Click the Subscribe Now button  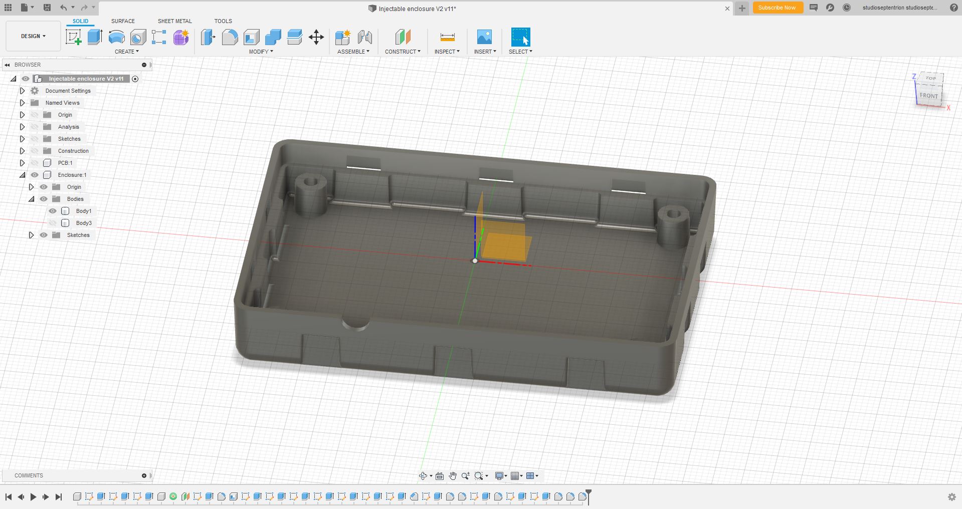click(777, 8)
